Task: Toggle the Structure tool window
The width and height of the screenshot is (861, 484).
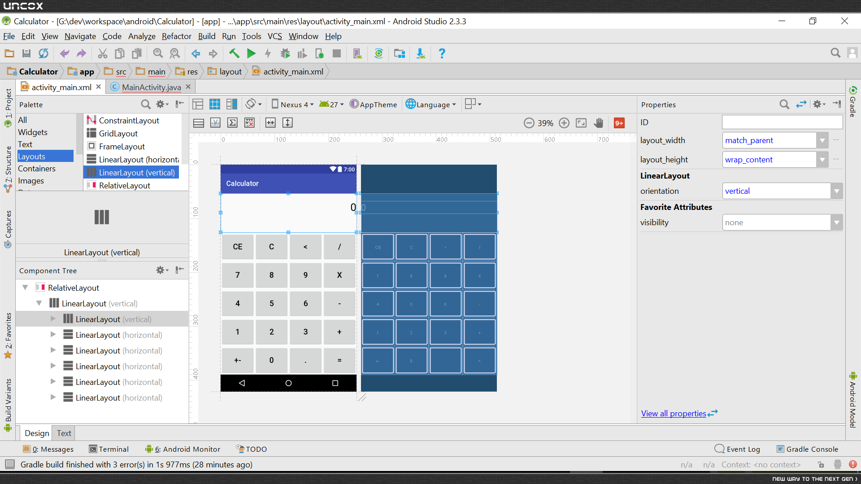Action: pyautogui.click(x=8, y=169)
